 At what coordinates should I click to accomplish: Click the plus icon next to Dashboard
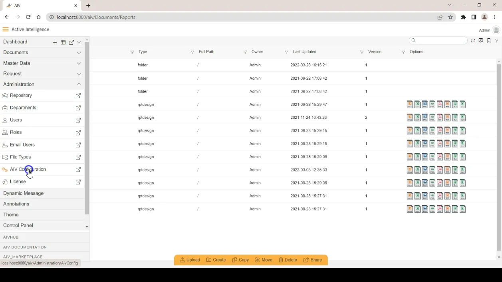click(x=55, y=42)
